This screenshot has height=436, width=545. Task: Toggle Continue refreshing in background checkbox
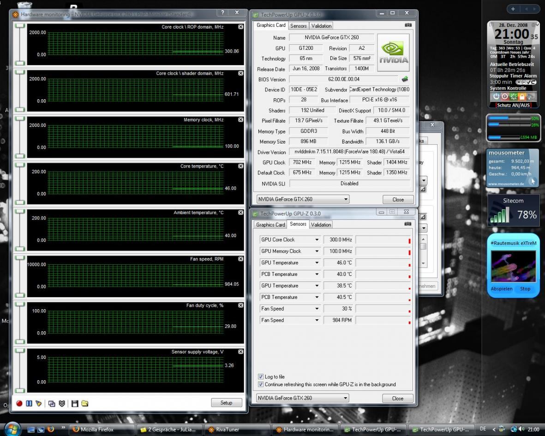[261, 384]
